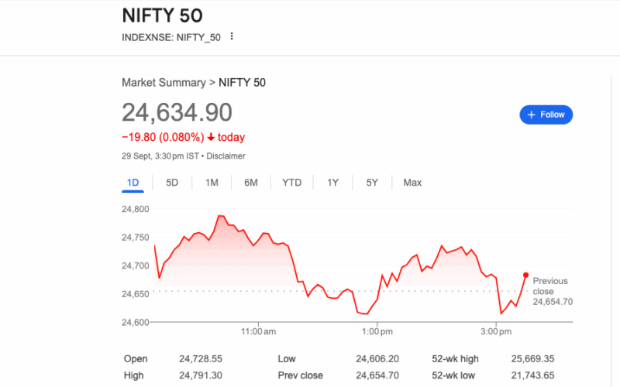
Task: Click the 24,634.90 current index value
Action: coord(177,112)
